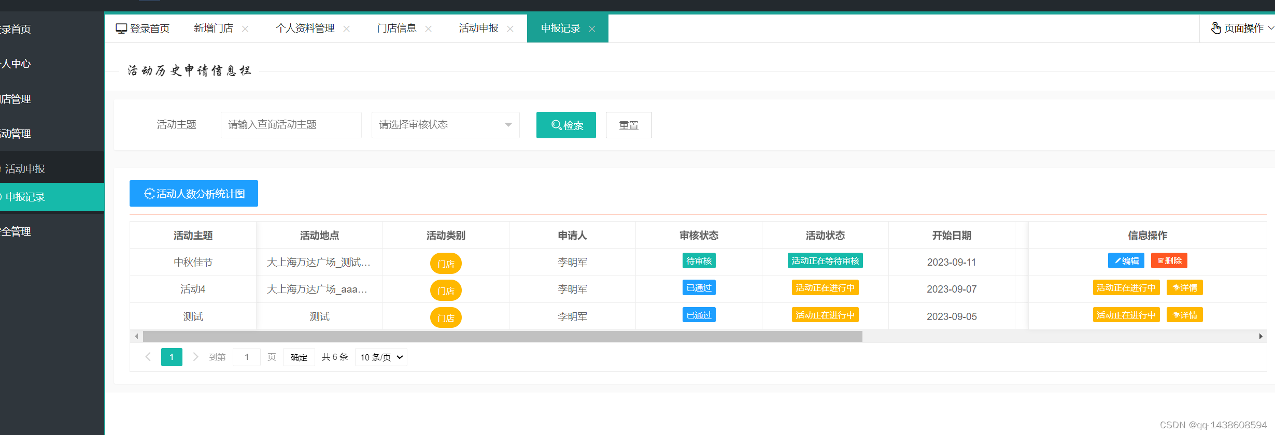Click the 2023-09-07 date cell
Viewport: 1275px width, 435px height.
pyautogui.click(x=952, y=289)
